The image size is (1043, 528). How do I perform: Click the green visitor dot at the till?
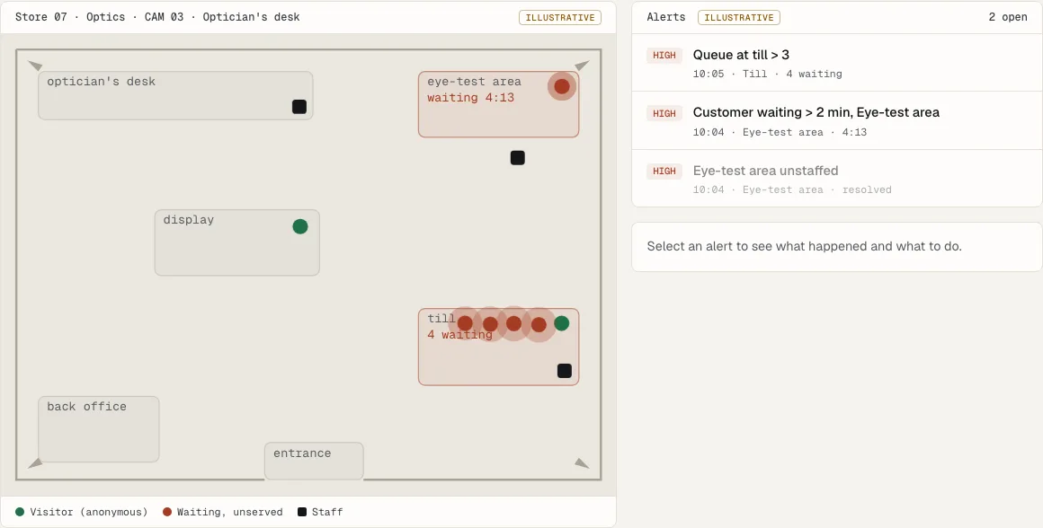[561, 323]
